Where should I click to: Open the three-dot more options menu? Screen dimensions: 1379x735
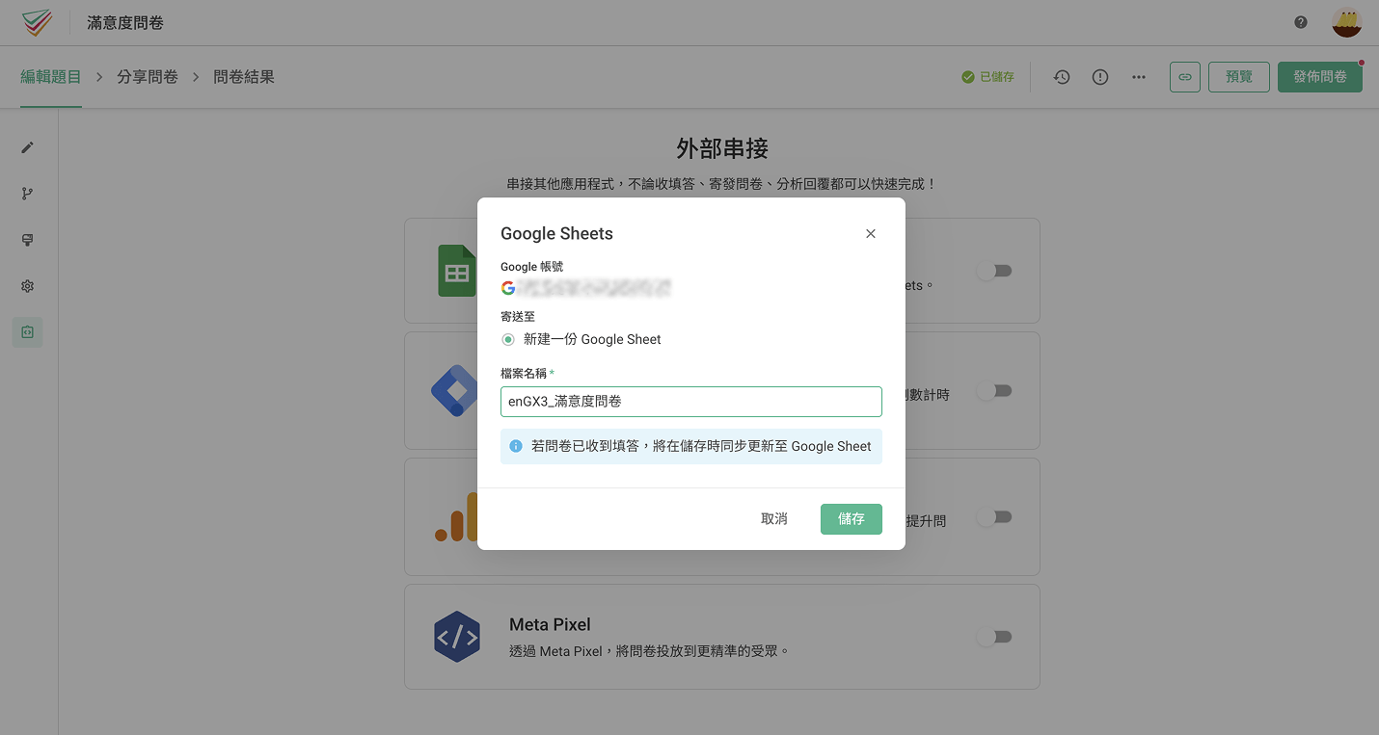point(1139,77)
